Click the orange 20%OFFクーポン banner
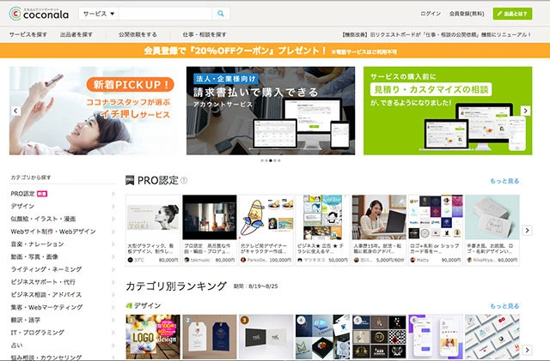Viewport: 550px width, 361px height. coord(275,51)
